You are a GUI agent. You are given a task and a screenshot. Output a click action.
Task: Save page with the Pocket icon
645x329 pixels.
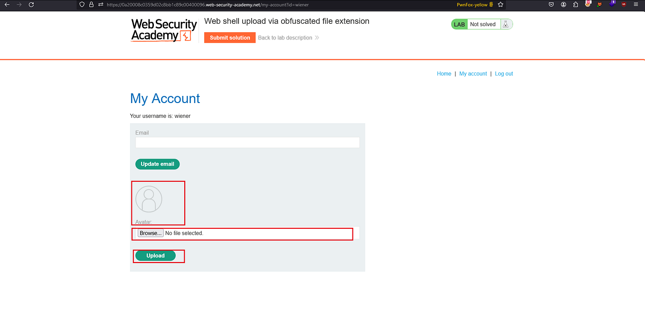point(551,4)
